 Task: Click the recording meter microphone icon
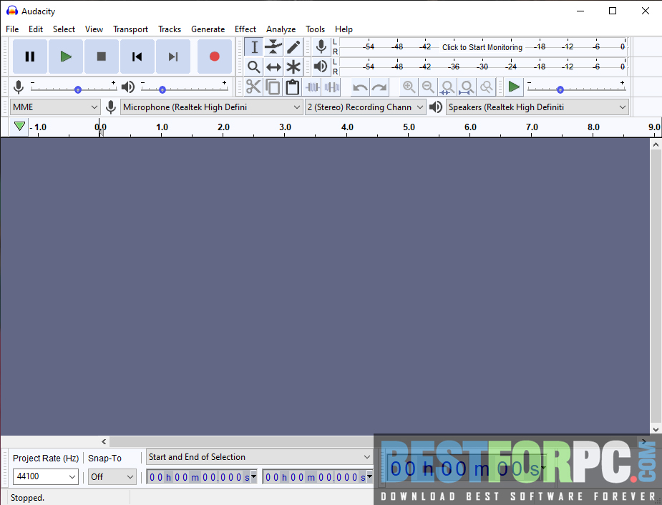(x=321, y=46)
